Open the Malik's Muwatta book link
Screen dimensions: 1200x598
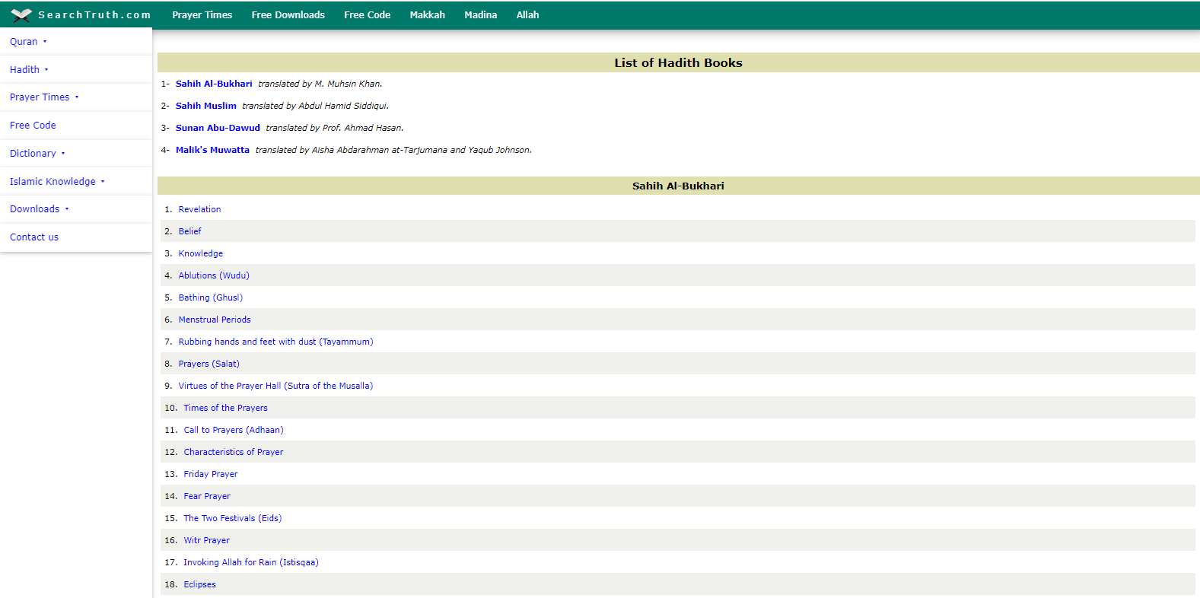pyautogui.click(x=212, y=151)
